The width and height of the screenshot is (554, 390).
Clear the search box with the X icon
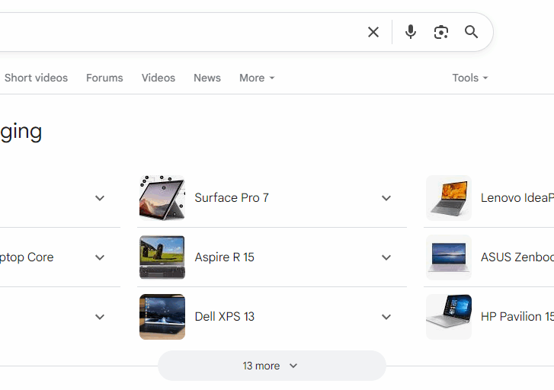pyautogui.click(x=373, y=32)
